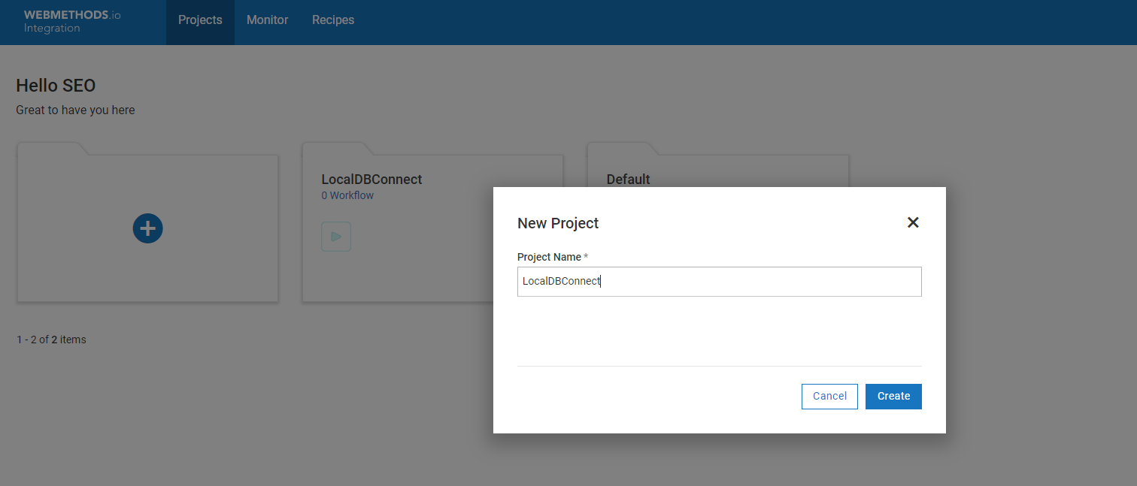
Task: Open the 0 Workflow link
Action: (347, 195)
